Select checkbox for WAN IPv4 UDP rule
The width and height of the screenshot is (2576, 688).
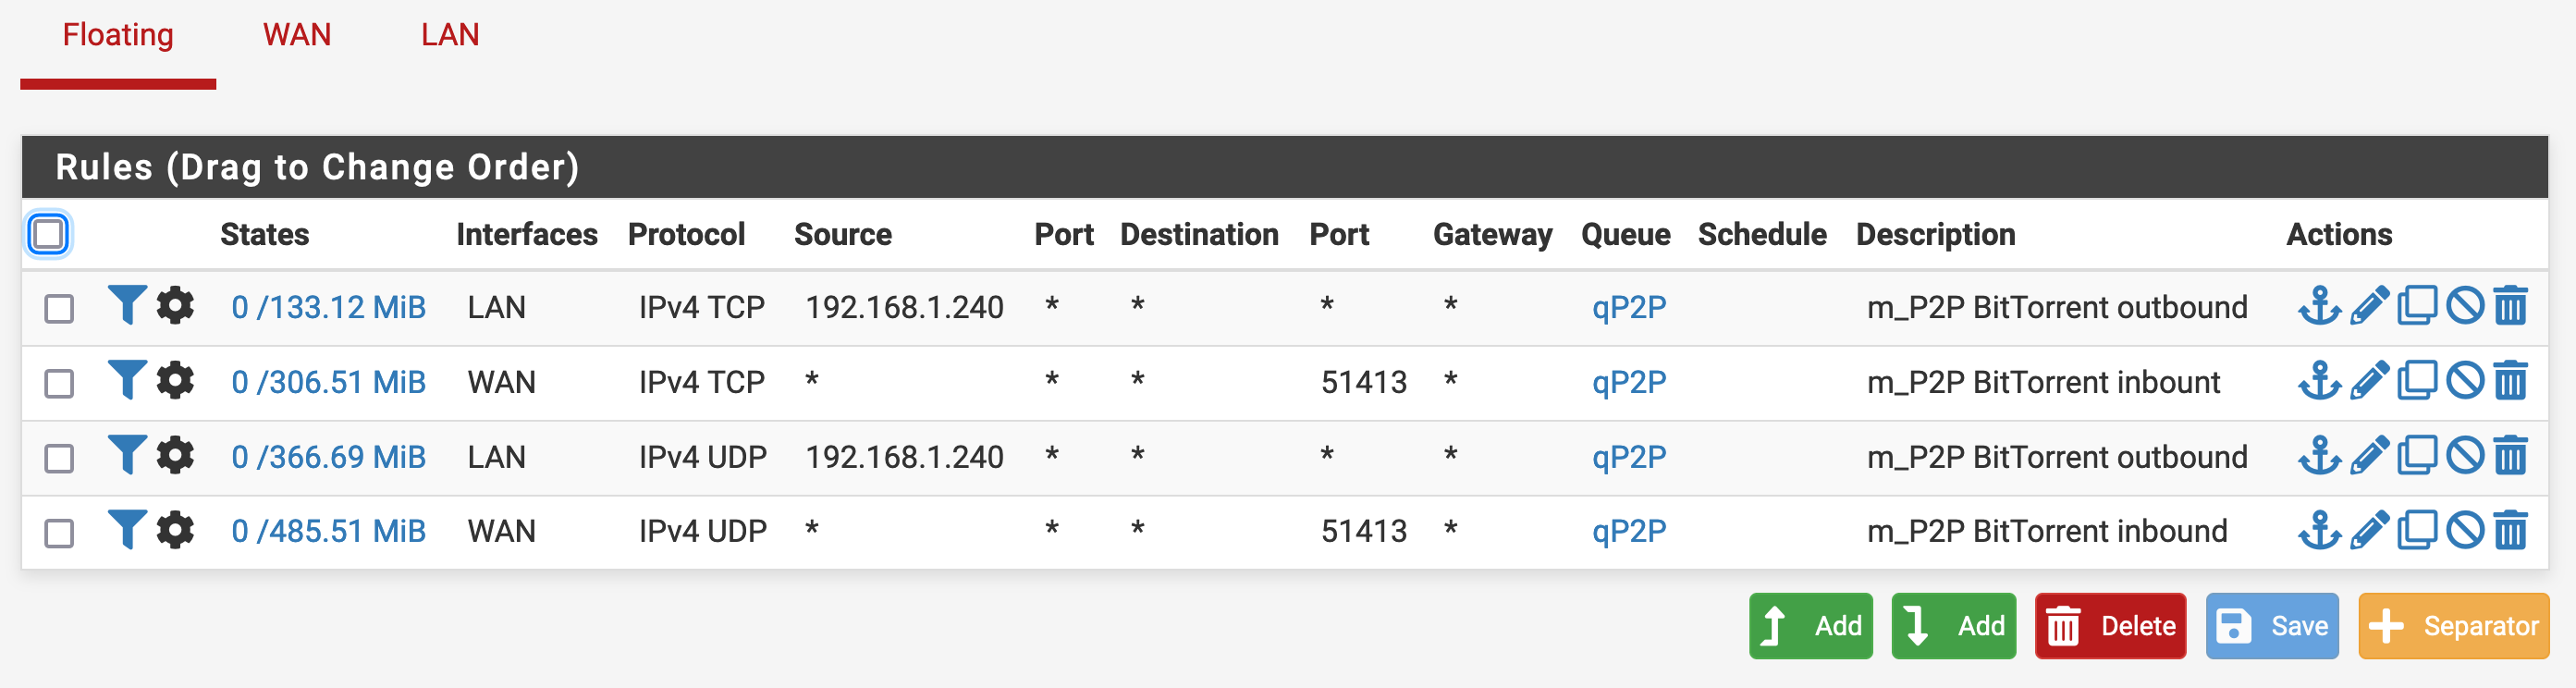point(59,532)
